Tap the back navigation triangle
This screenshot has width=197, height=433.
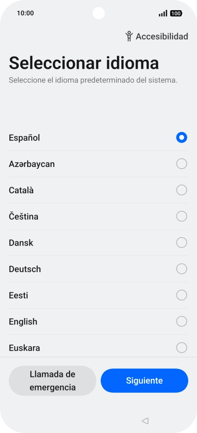(145, 420)
